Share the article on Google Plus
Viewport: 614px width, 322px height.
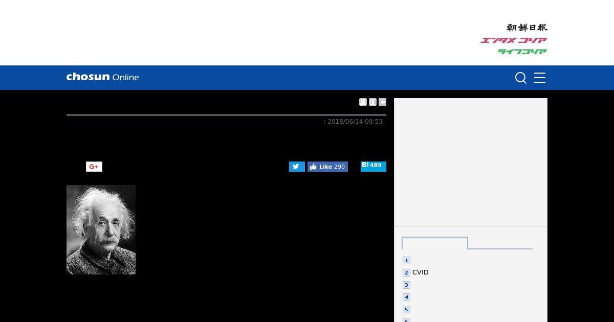[x=94, y=167]
